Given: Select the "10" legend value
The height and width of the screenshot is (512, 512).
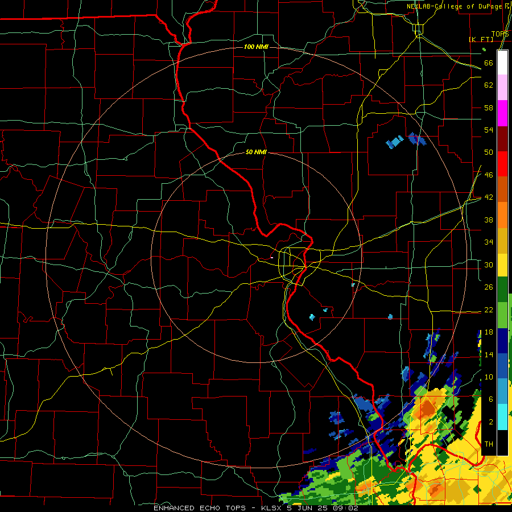Looking at the screenshot, I should click(489, 377).
